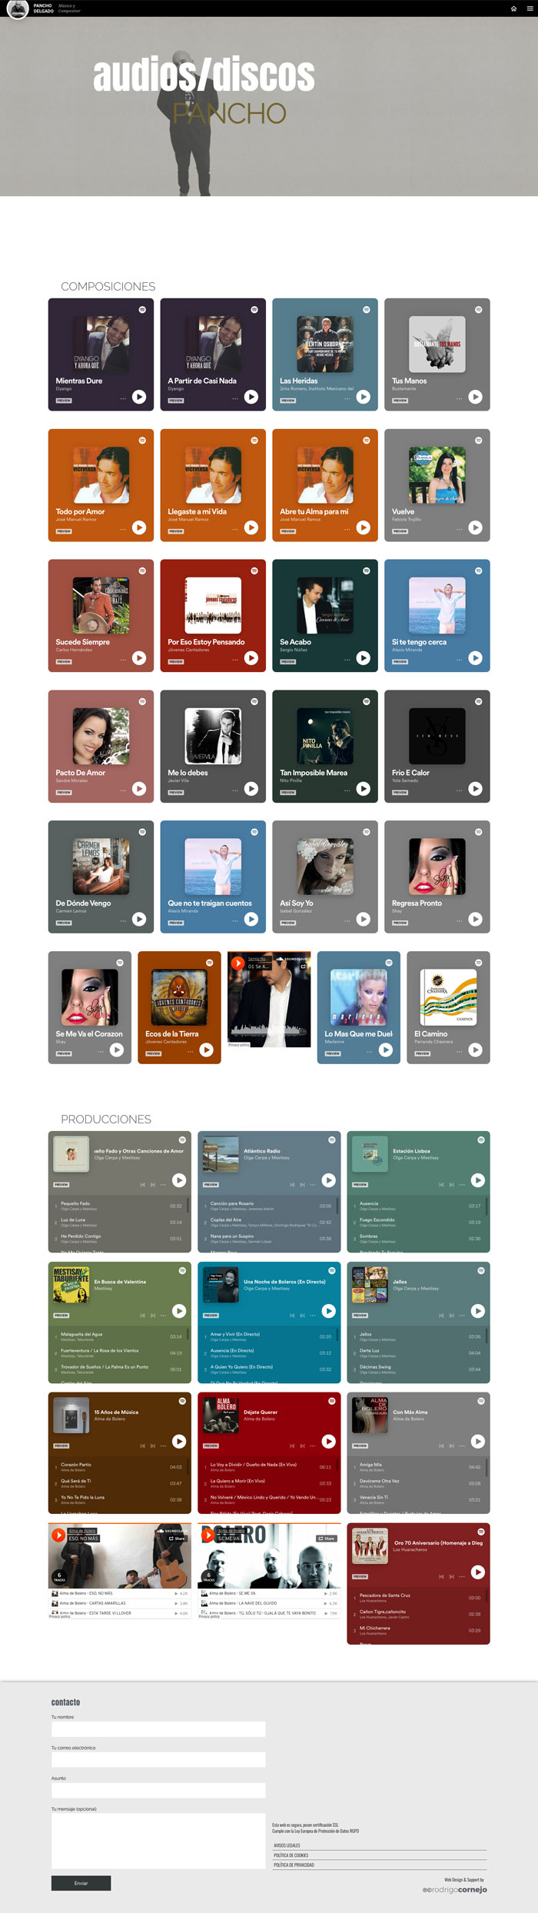Open more options for Jallos album

462,1315
